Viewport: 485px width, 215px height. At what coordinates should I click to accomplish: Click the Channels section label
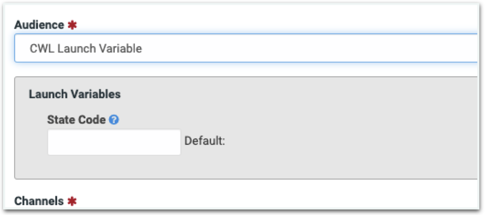coord(39,201)
